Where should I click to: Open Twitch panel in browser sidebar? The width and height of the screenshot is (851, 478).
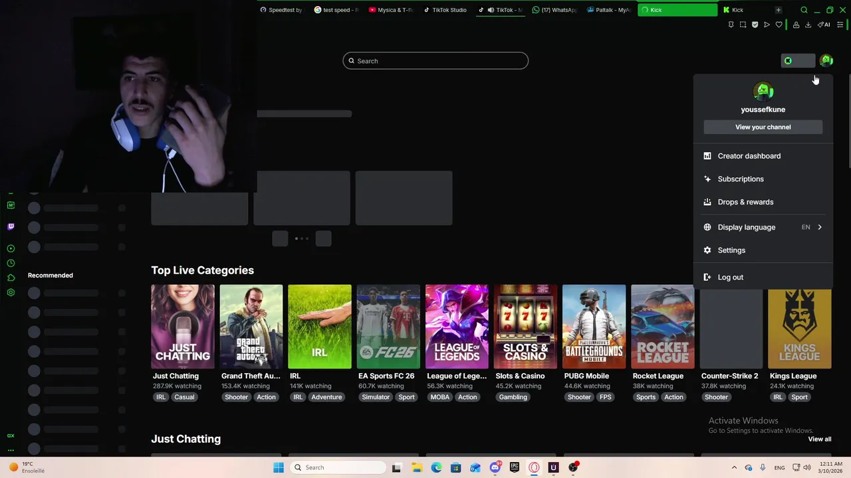coord(11,226)
